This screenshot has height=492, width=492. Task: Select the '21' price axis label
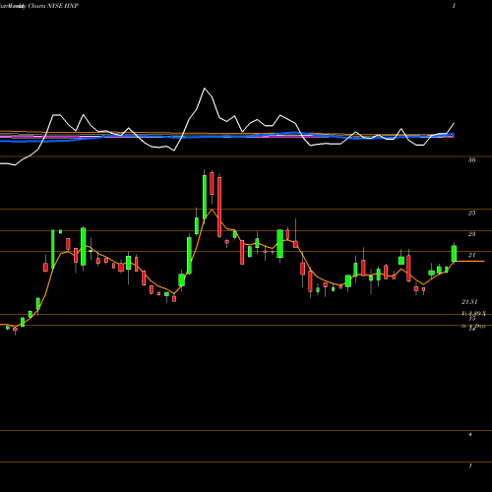pyautogui.click(x=471, y=255)
